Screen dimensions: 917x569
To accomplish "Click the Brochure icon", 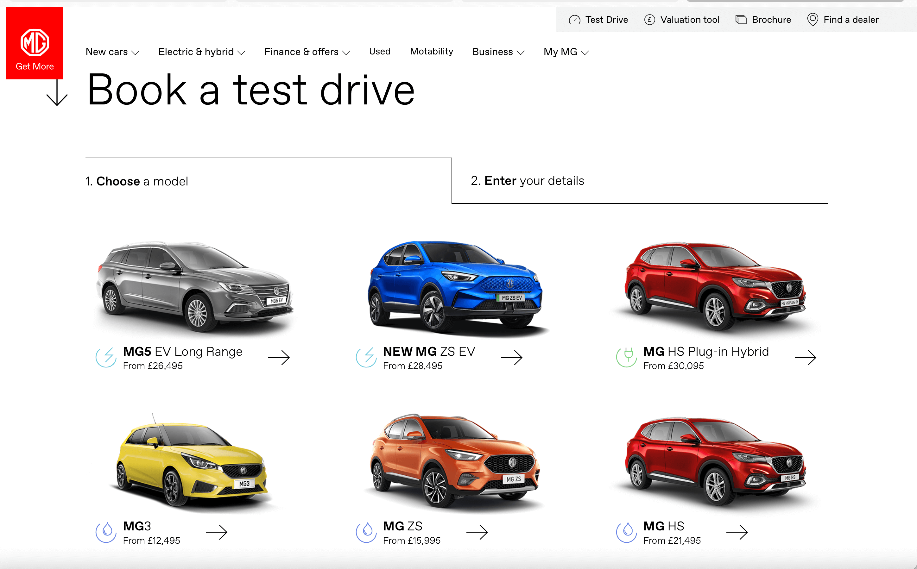I will coord(741,20).
